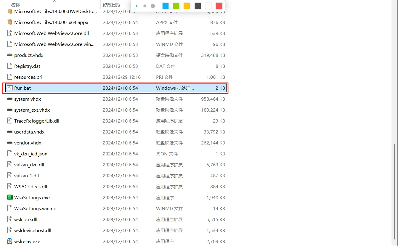Image resolution: width=398 pixels, height=246 pixels.
Task: Click the system.vhdx disk image icon
Action: [x=10, y=99]
